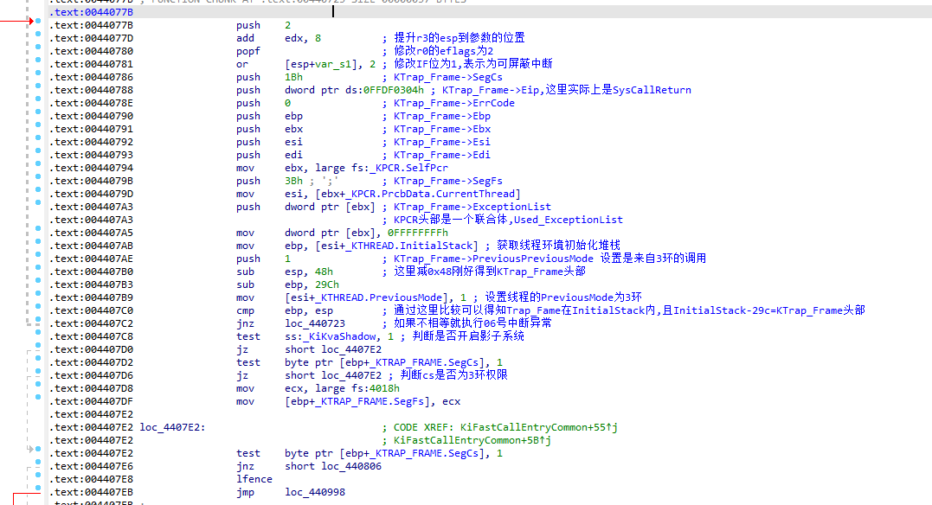Toggle breakpoint dot at address 0044077D
The width and height of the screenshot is (932, 505).
38,38
